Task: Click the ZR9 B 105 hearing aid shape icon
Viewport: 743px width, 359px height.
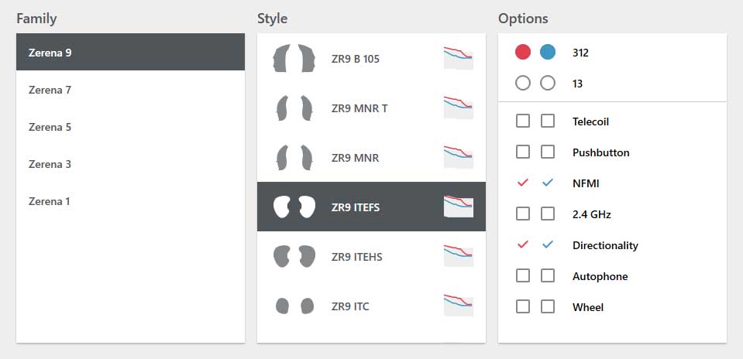Action: [x=294, y=58]
